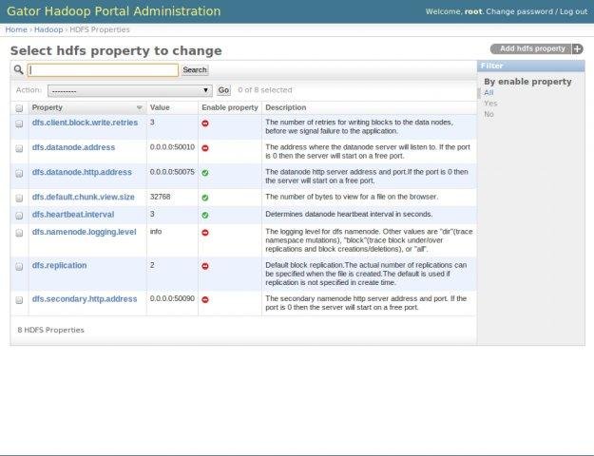Sort by the Enable property column header
Image resolution: width=594 pixels, height=456 pixels.
pyautogui.click(x=230, y=107)
